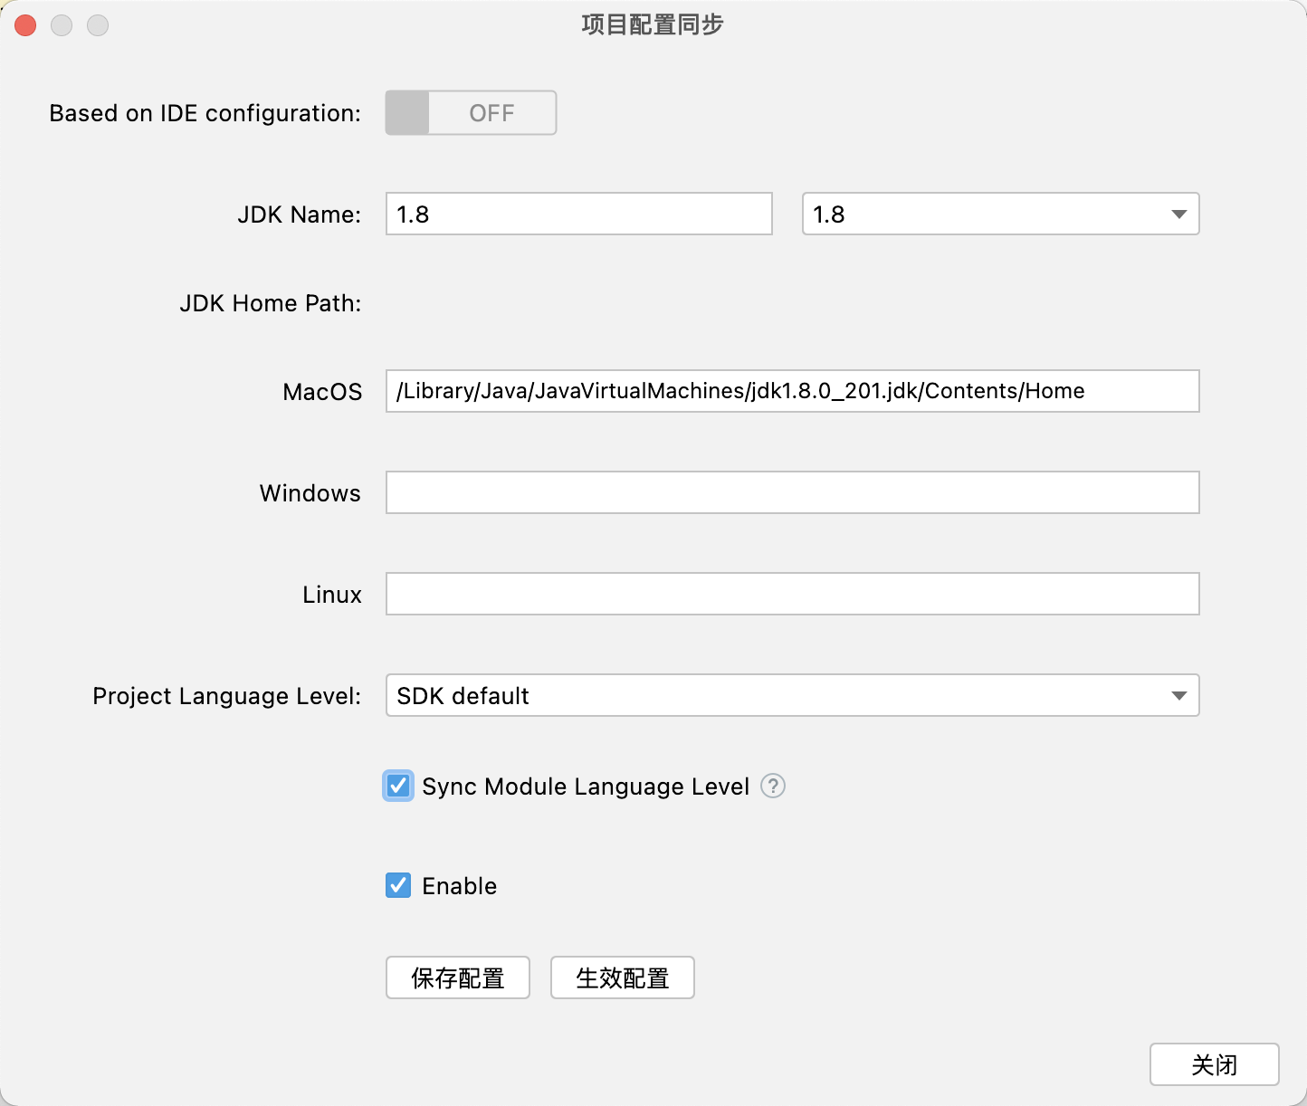
Task: Click the 保存配置 button to save configuration
Action: 457,977
